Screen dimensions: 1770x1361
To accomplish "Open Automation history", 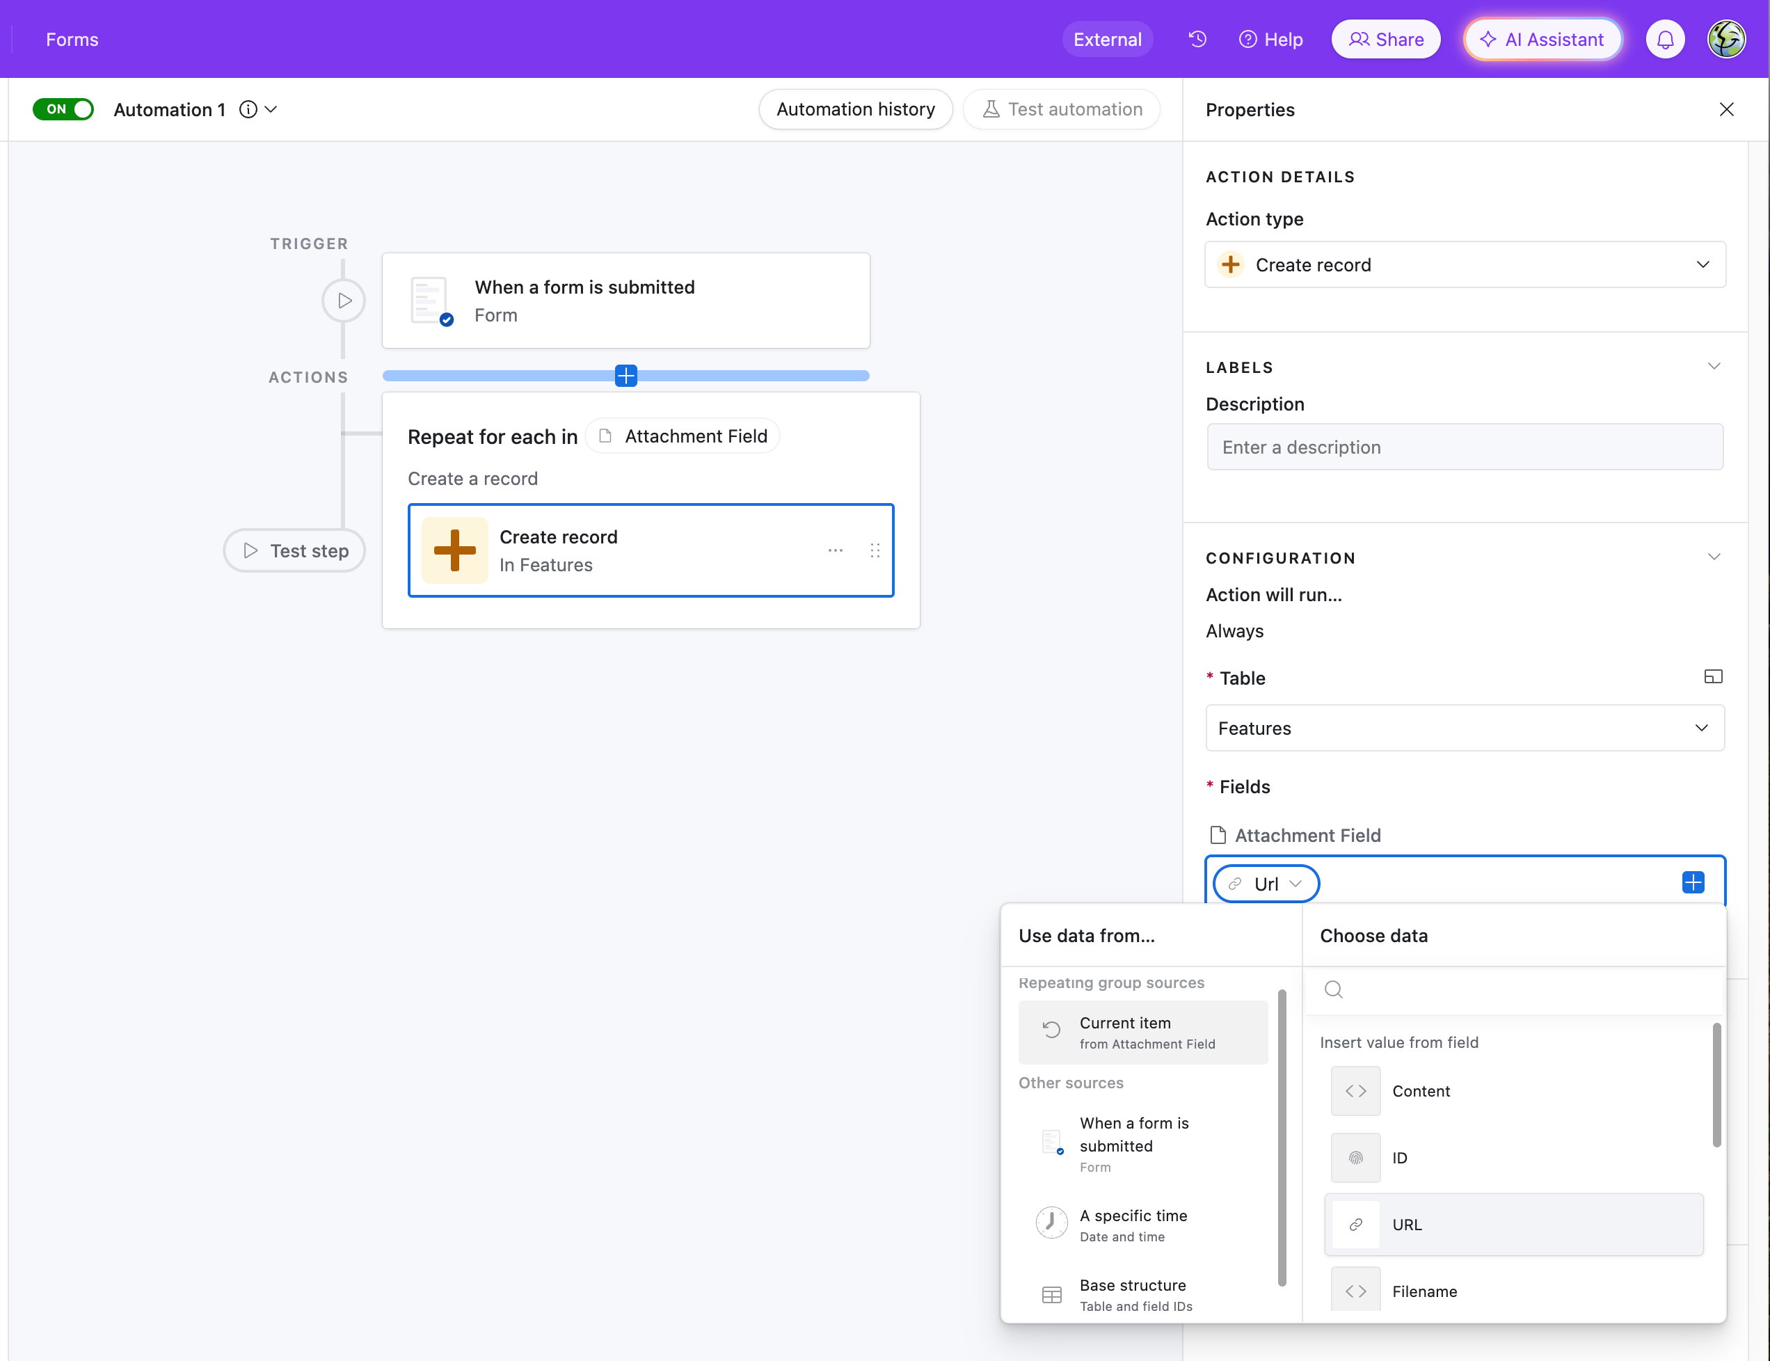I will [x=856, y=109].
